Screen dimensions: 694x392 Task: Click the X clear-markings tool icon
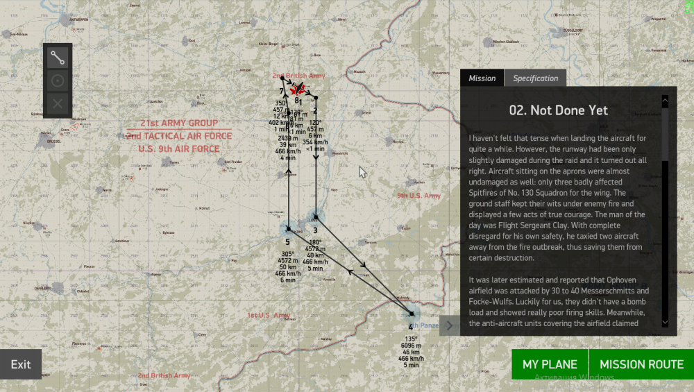tap(58, 104)
